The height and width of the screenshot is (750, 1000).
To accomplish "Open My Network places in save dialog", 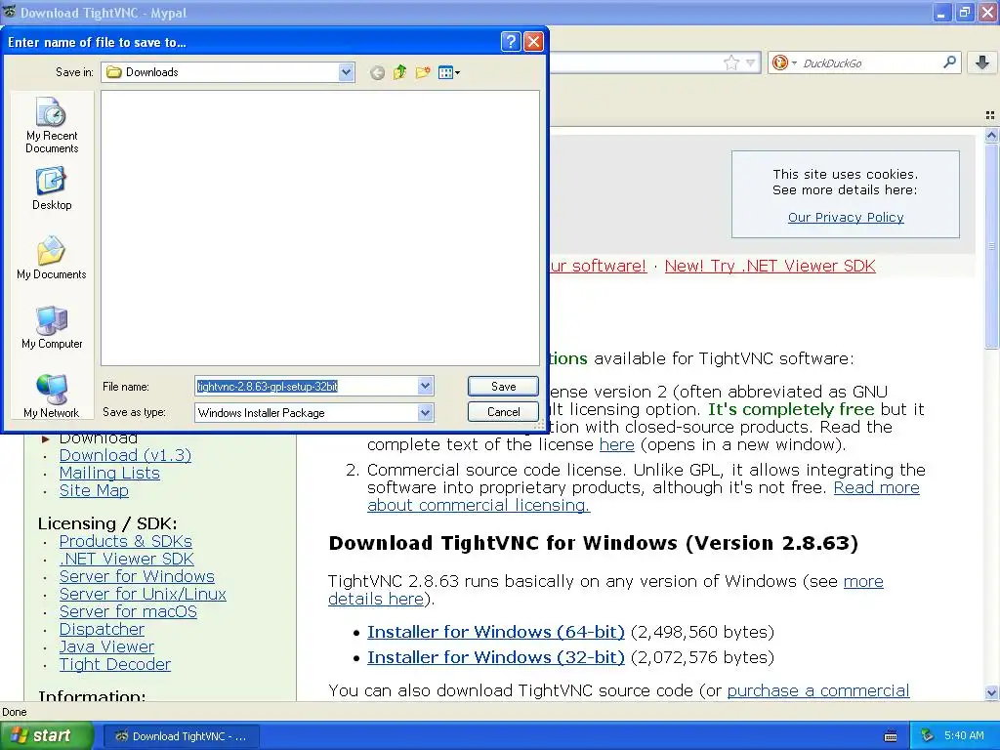I will tap(52, 396).
